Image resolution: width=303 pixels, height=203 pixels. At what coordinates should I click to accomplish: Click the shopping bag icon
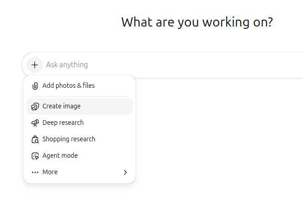coord(35,139)
